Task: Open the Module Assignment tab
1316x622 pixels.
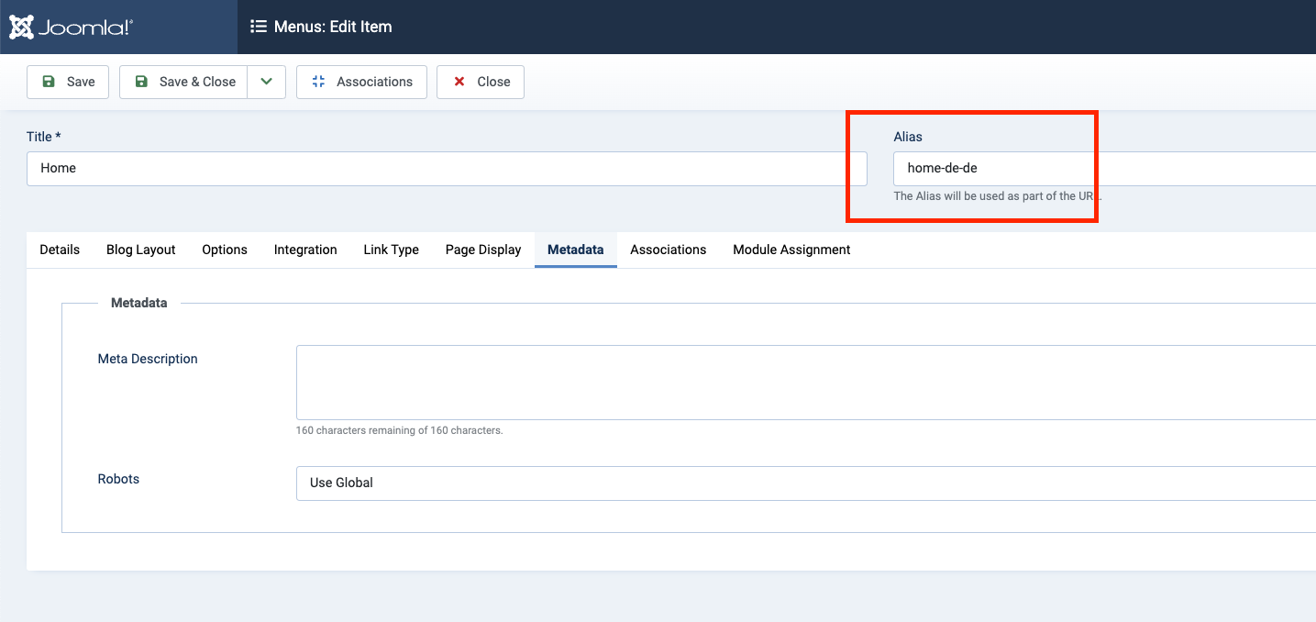Action: tap(791, 250)
